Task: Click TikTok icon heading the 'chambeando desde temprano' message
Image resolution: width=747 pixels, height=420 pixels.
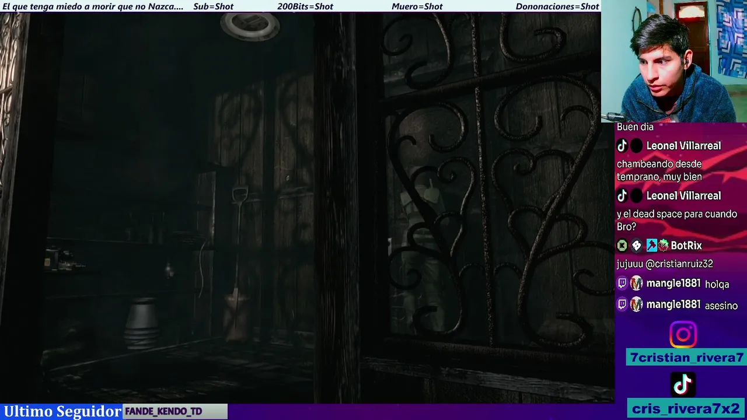Action: point(622,146)
